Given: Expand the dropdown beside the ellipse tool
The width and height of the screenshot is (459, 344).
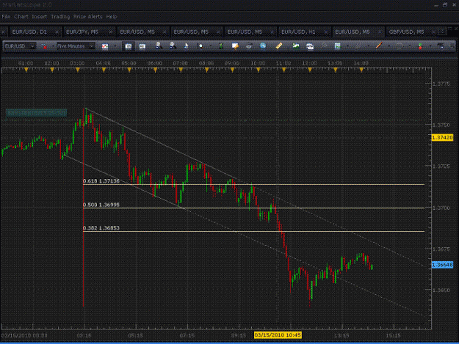Looking at the screenshot, I should (x=410, y=46).
